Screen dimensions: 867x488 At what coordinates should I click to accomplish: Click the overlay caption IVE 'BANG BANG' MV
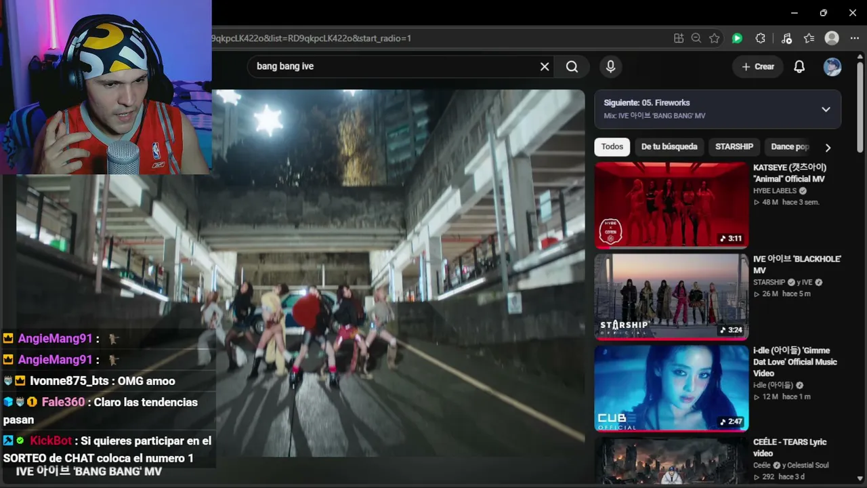tap(89, 471)
